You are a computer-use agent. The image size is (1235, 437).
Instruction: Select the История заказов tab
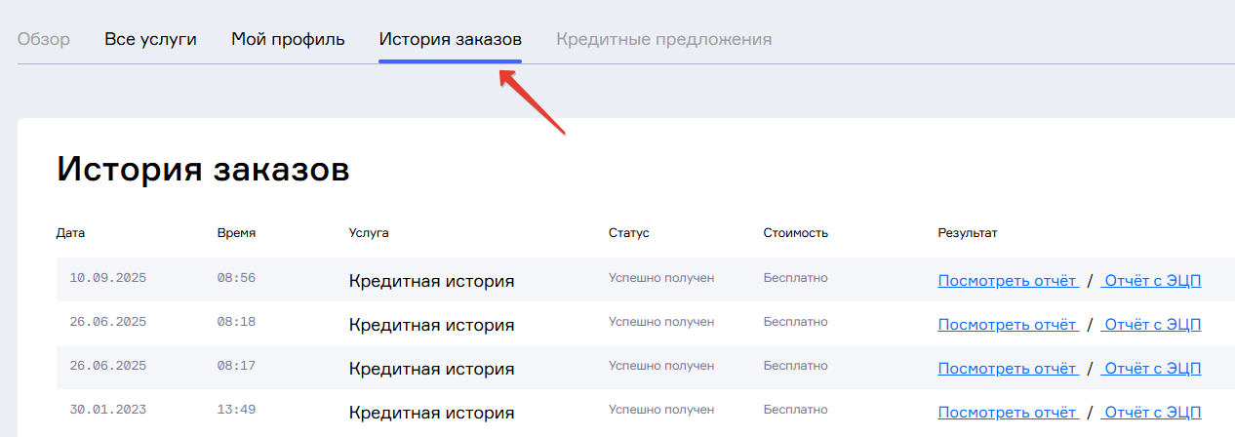(x=451, y=40)
